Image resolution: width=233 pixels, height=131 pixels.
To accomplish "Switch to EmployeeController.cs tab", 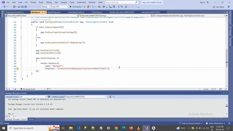I will (x=15, y=12).
